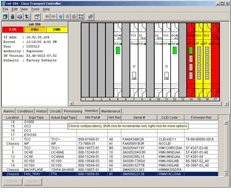Click serial number SAG0544718Y cell
Screen dimensions: 231x195
click(139, 148)
